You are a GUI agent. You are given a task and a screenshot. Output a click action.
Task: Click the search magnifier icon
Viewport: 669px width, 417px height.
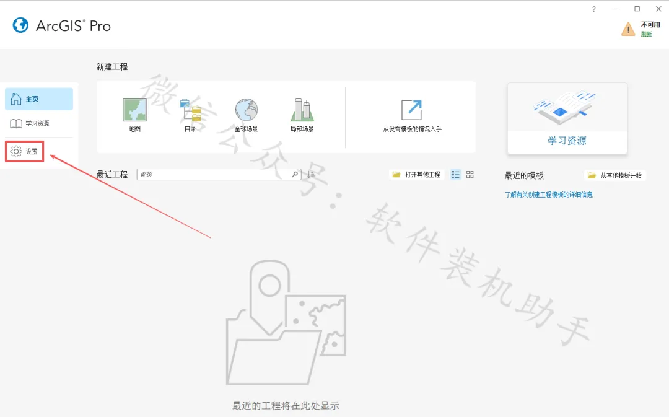click(295, 174)
